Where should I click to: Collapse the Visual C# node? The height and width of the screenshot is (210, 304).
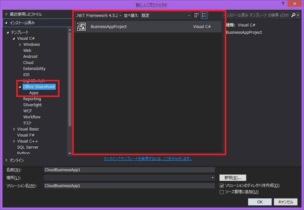(x=14, y=38)
